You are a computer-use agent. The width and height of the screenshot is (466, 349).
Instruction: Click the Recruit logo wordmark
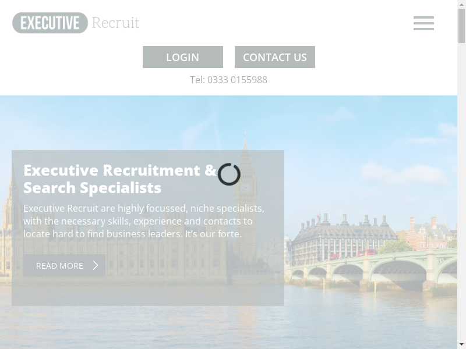tap(115, 23)
